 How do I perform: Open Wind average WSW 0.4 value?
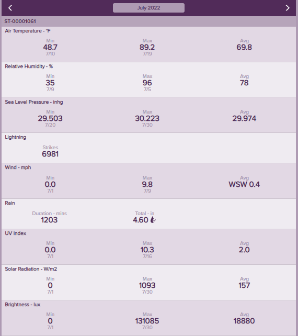[244, 184]
